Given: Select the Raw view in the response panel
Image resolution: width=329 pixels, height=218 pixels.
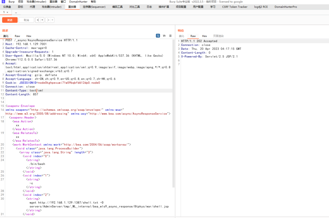Looking at the screenshot, I should click(x=193, y=36).
